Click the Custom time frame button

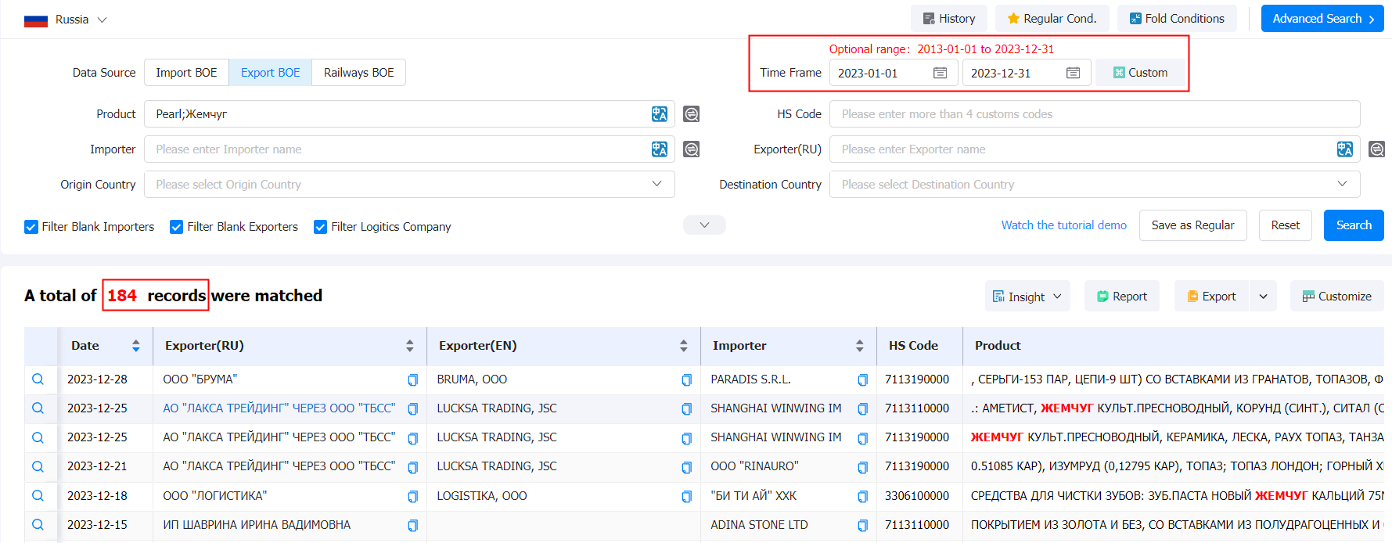click(1140, 73)
